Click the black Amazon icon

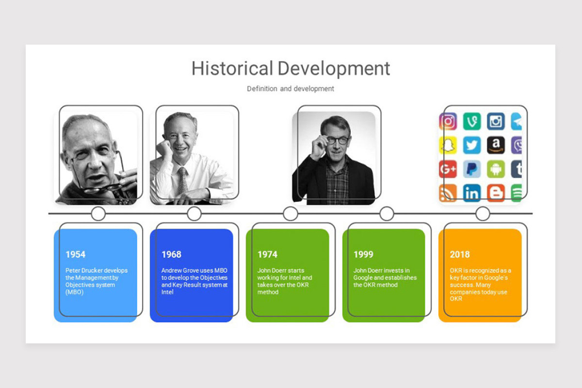496,145
